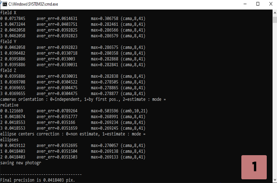The width and height of the screenshot is (277, 183).
Task: Click the "relative" mode text
Action: point(10,105)
